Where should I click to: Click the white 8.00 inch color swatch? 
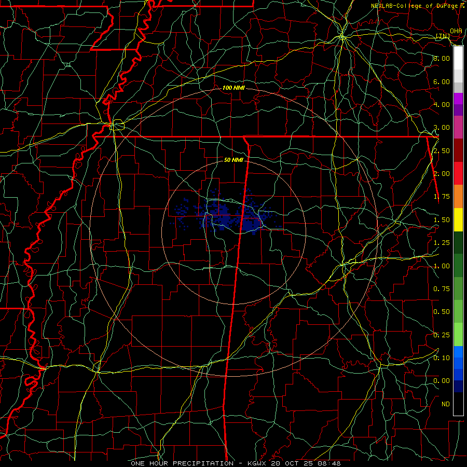[458, 58]
